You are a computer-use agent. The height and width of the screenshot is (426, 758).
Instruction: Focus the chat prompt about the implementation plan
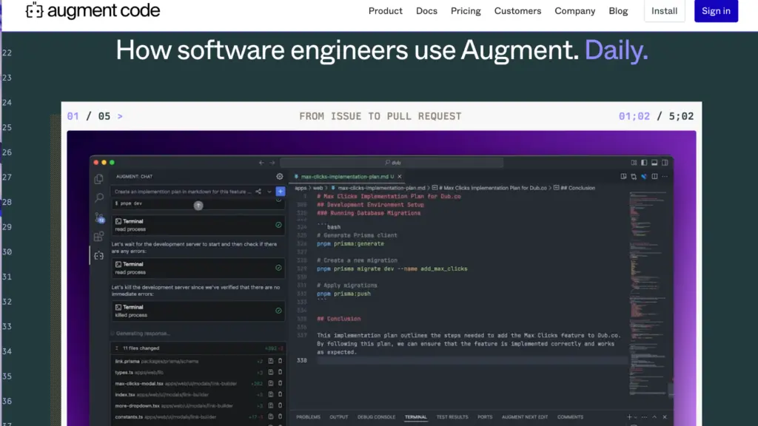pyautogui.click(x=183, y=192)
